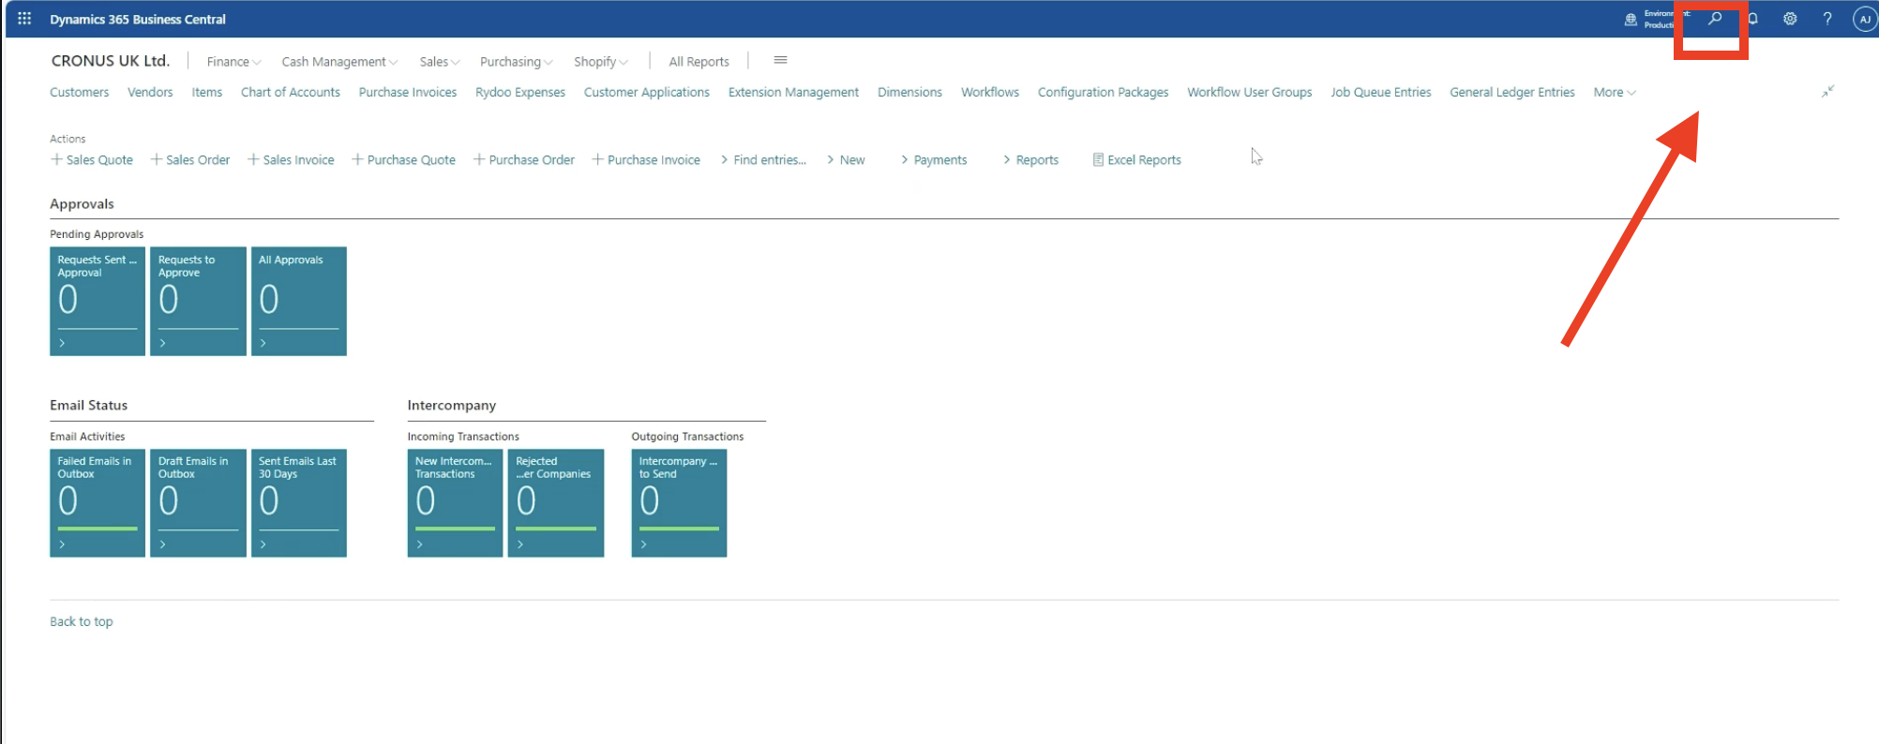Open Requests to Approve tile
Screen dimensions: 1879x744
pos(198,301)
